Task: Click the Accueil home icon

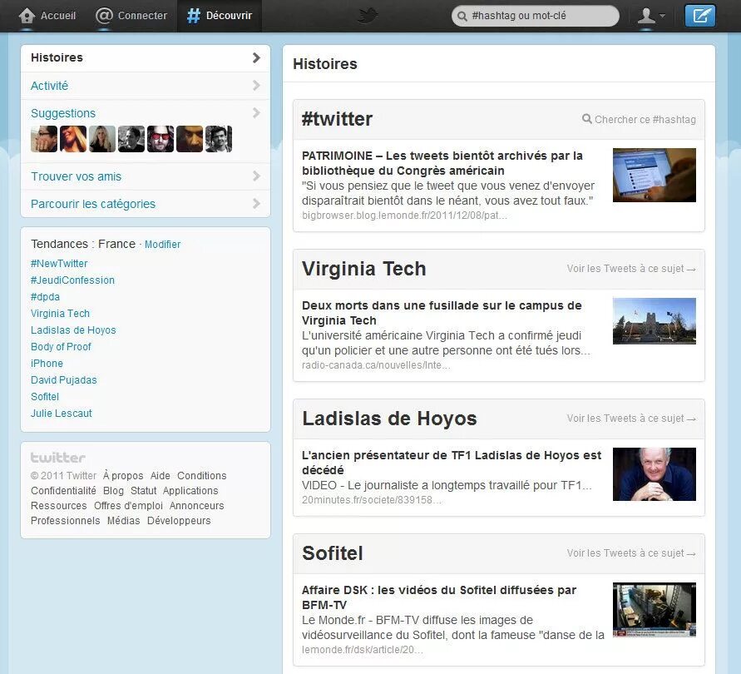Action: [x=27, y=16]
